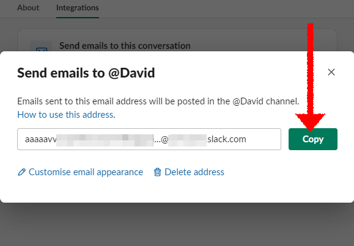Click the dimmed backdrop below the dialog
This screenshot has height=246, width=354.
pos(177,225)
